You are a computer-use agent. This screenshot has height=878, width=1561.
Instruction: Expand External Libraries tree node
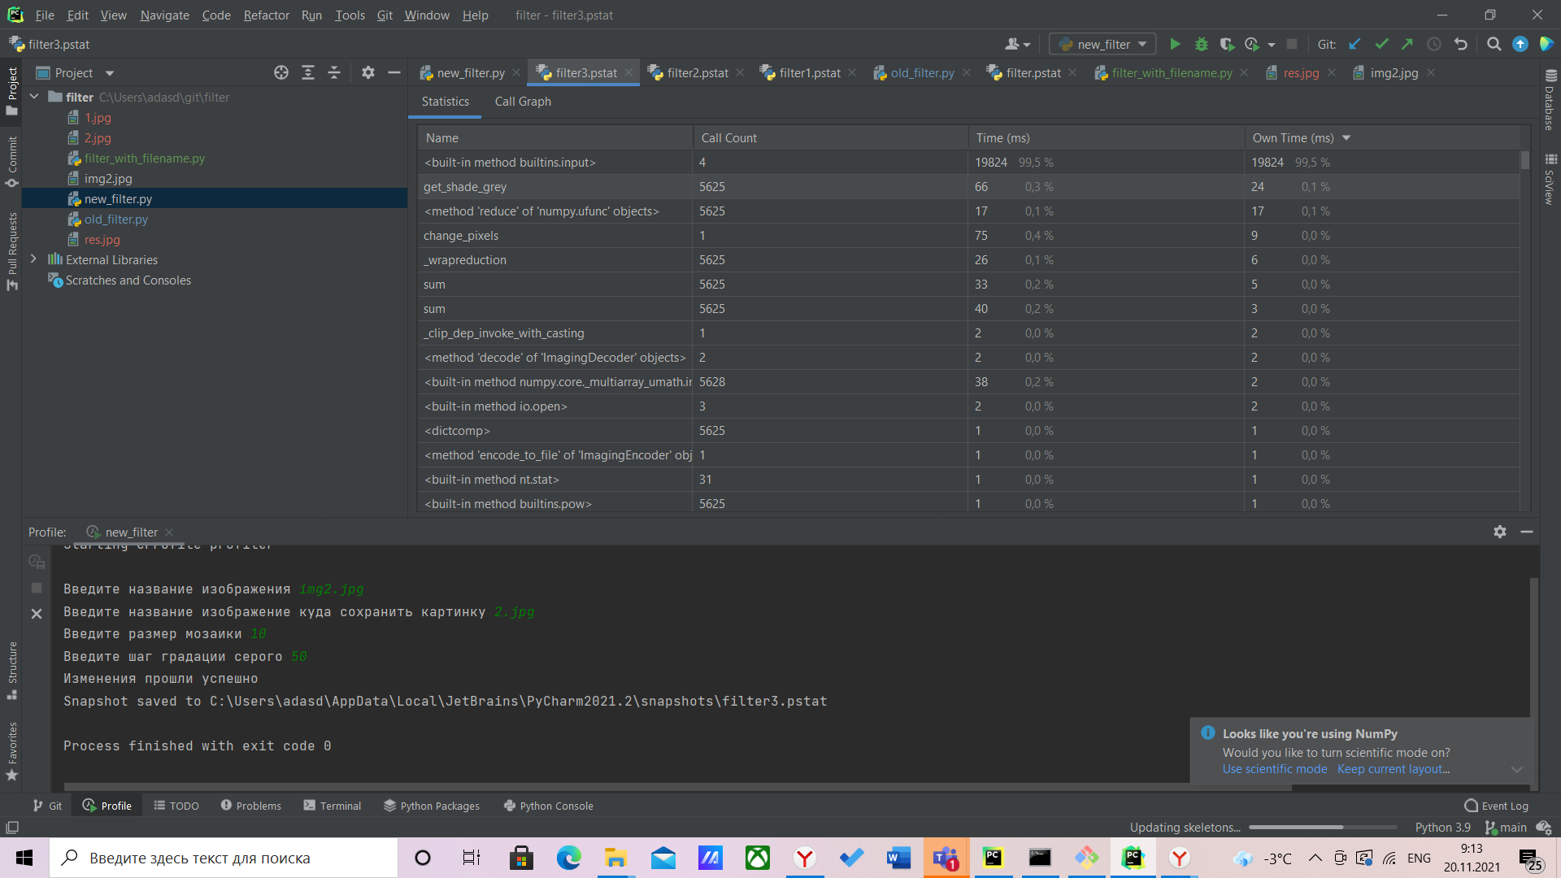point(33,259)
